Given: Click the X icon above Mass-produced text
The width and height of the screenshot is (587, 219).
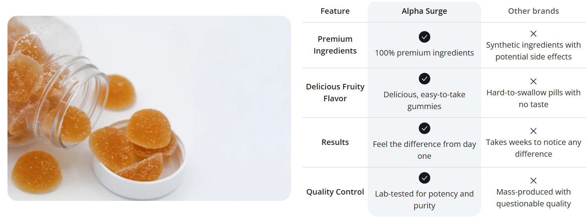Looking at the screenshot, I should point(533,181).
